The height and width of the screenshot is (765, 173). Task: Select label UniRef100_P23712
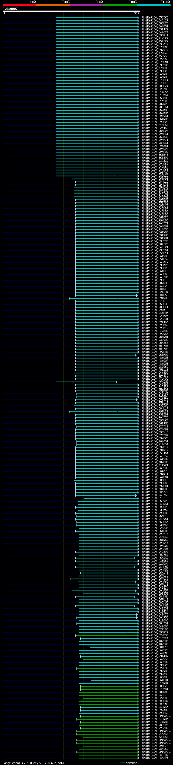pos(155,426)
